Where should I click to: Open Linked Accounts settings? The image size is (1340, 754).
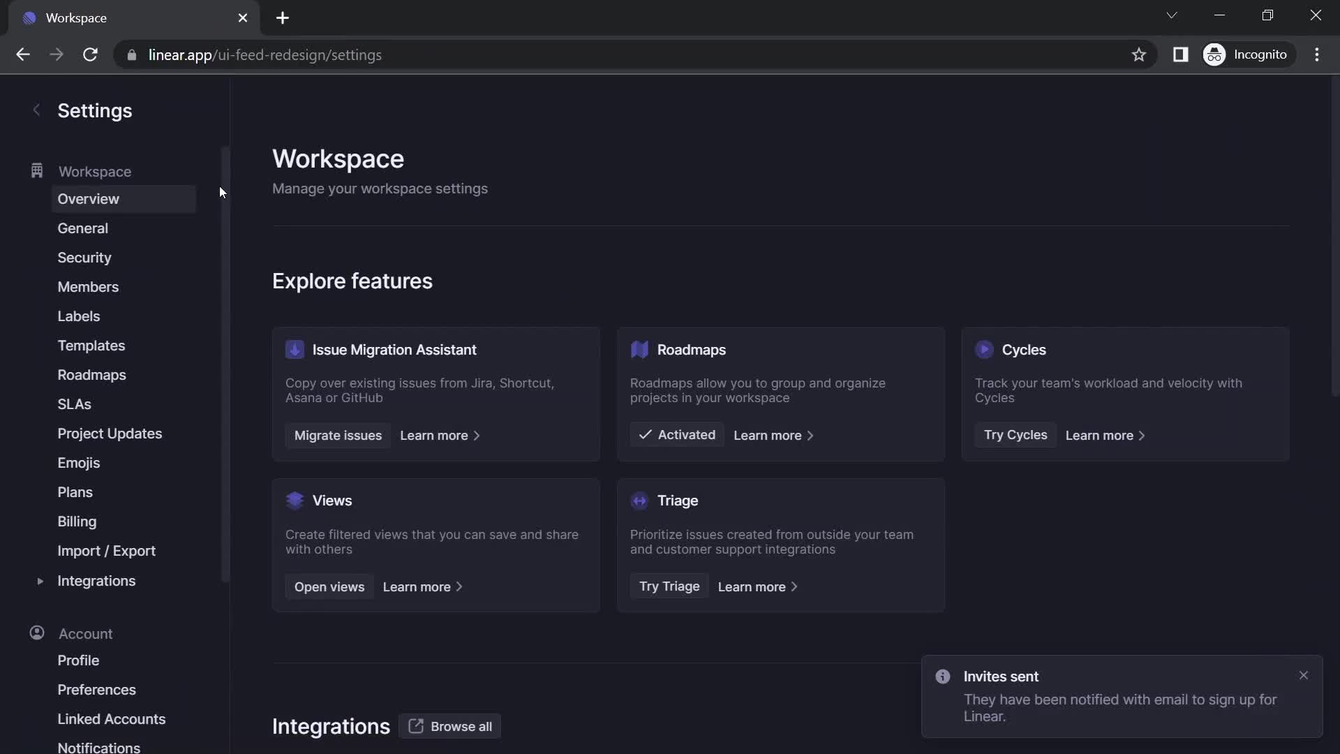(111, 719)
